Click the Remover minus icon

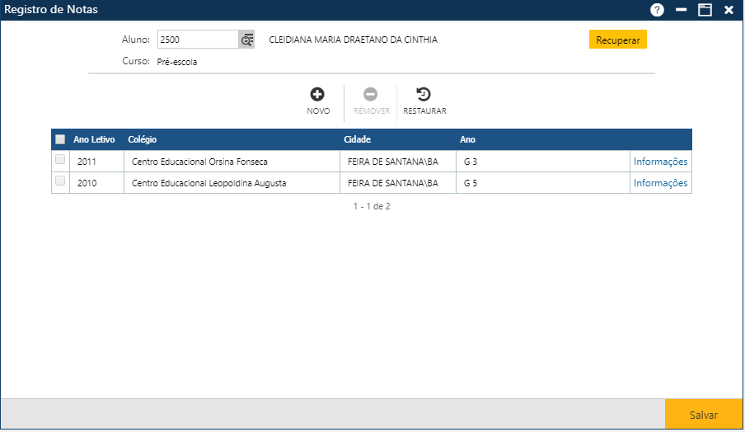pyautogui.click(x=371, y=95)
